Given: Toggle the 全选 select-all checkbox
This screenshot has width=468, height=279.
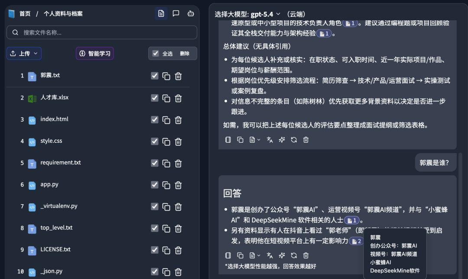Looking at the screenshot, I should pos(155,53).
